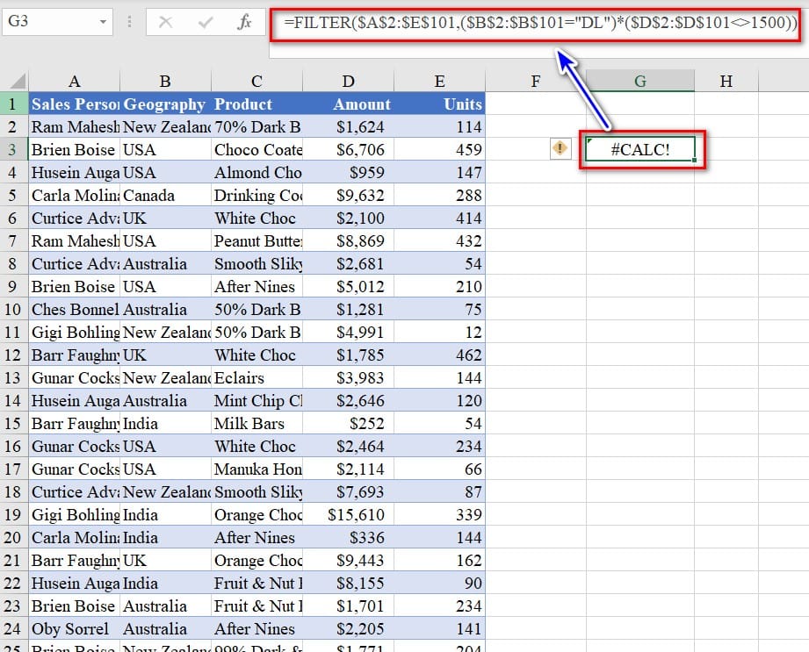
Task: Click the row 10 header
Action: (x=13, y=309)
